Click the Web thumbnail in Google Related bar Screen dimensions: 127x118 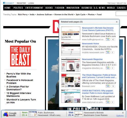click(79, 114)
